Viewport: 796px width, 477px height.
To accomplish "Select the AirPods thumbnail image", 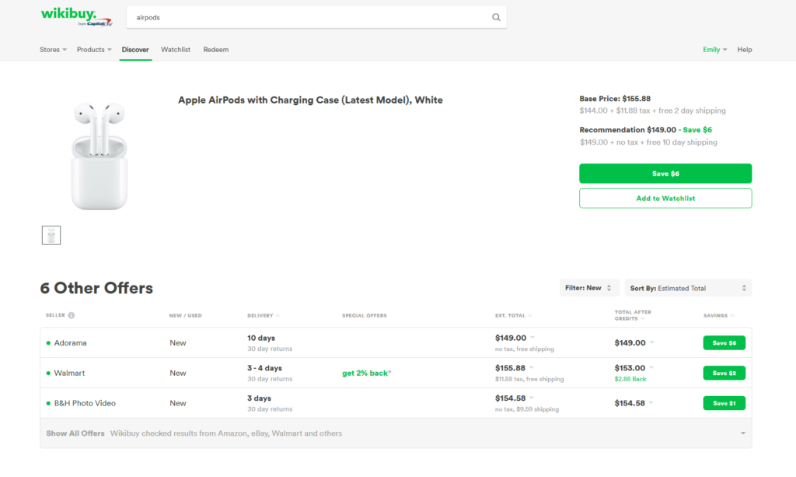I will (x=51, y=235).
